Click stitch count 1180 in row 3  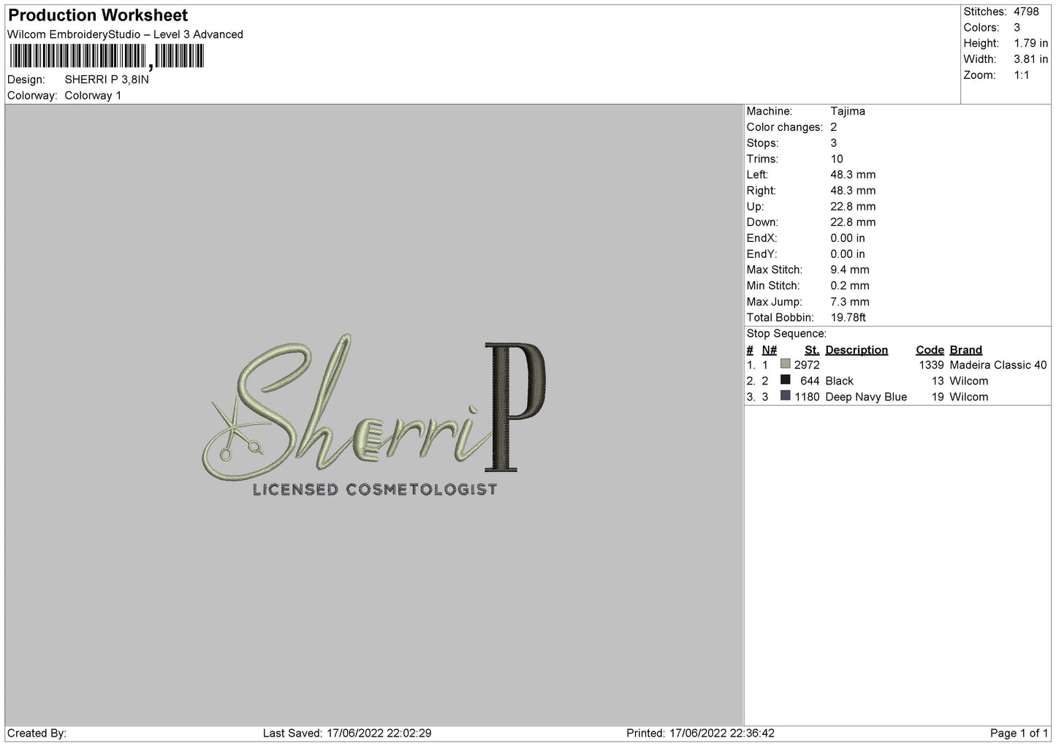tap(807, 397)
